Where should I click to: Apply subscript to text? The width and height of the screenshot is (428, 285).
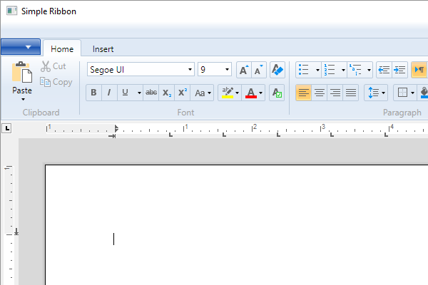167,93
